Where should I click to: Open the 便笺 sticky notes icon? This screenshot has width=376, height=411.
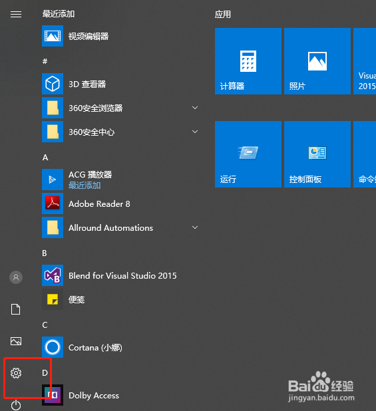(53, 299)
